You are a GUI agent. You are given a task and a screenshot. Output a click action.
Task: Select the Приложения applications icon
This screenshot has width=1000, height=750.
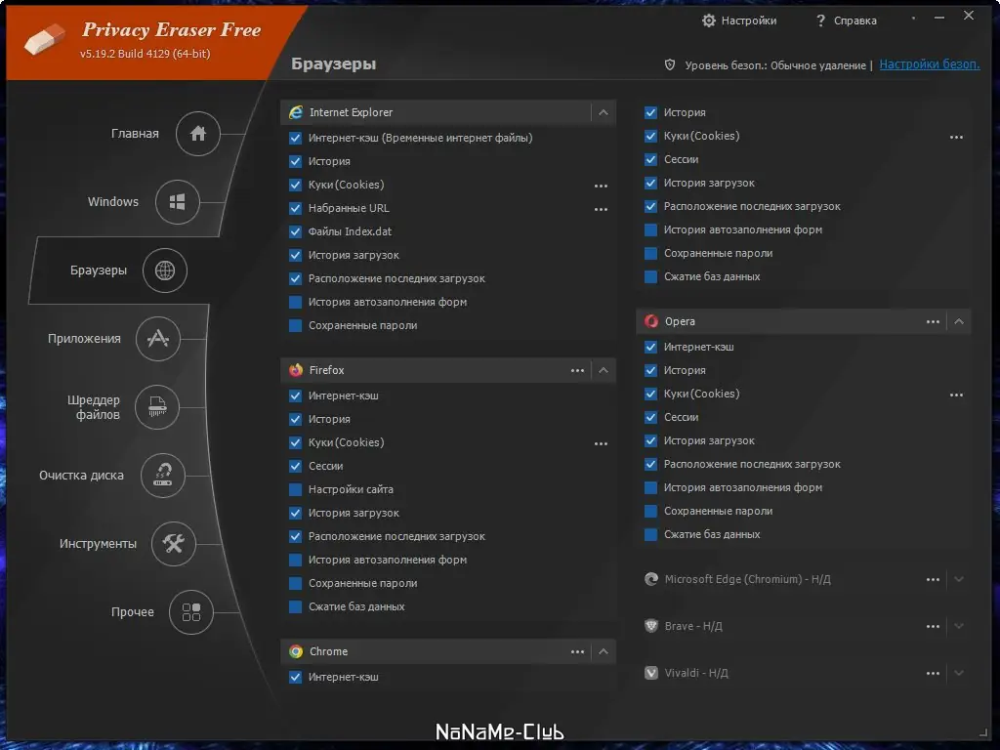157,339
